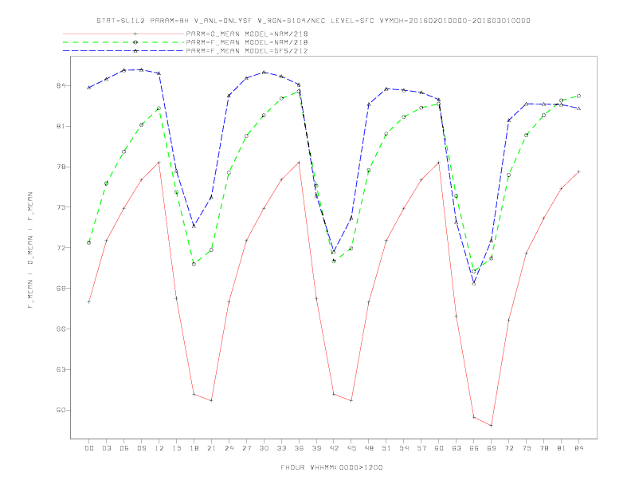631x488 pixels.
Task: Click the vertical y-axis title F_MEAN | O_MEAN | F_MEAN
Action: pyautogui.click(x=30, y=250)
